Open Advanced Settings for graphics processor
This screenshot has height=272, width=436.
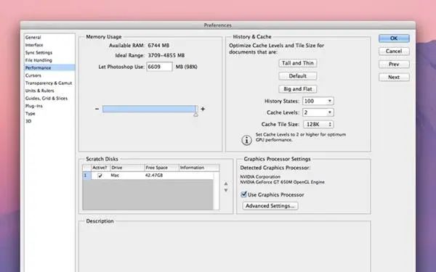[x=270, y=206]
